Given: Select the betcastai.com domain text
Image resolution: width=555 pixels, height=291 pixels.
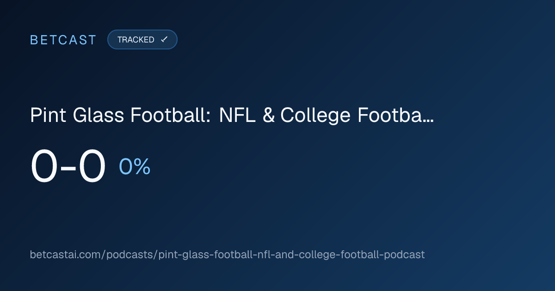Looking at the screenshot, I should coord(66,255).
